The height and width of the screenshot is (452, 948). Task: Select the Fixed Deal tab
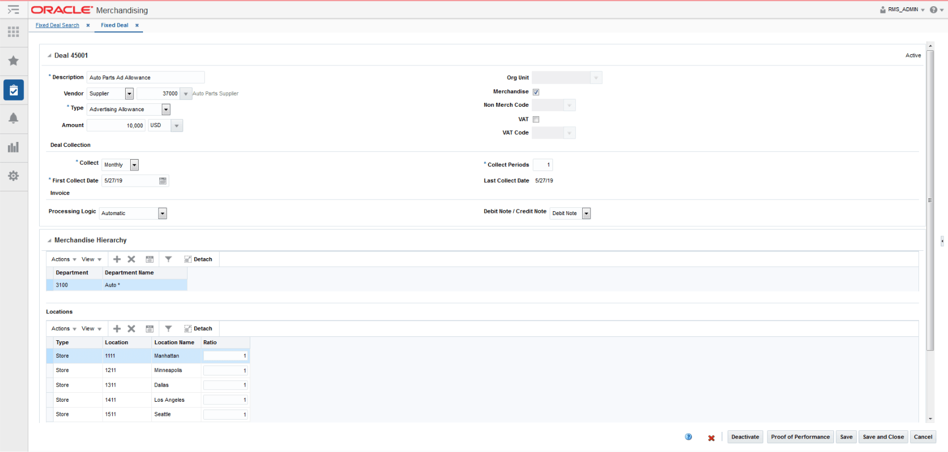[115, 25]
